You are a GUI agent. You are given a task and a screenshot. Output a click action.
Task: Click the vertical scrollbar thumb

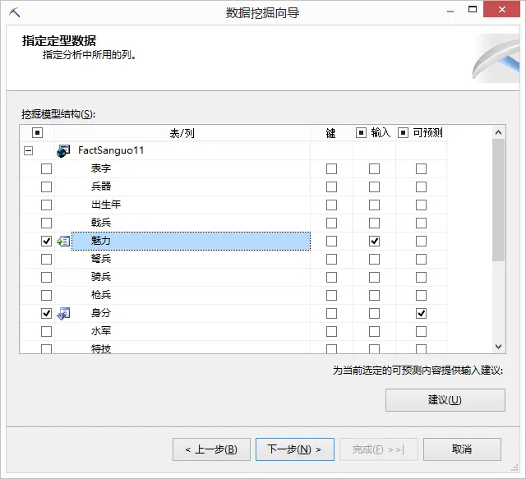[499, 200]
